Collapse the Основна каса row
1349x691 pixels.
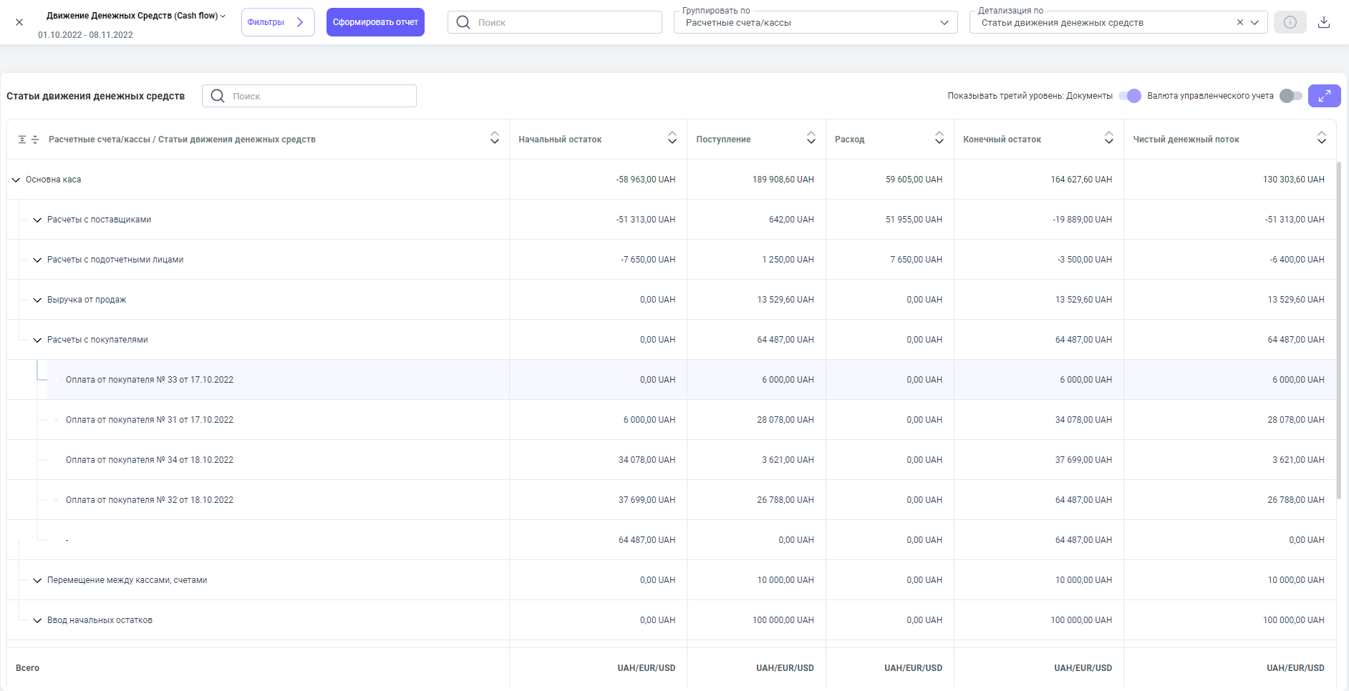point(16,180)
